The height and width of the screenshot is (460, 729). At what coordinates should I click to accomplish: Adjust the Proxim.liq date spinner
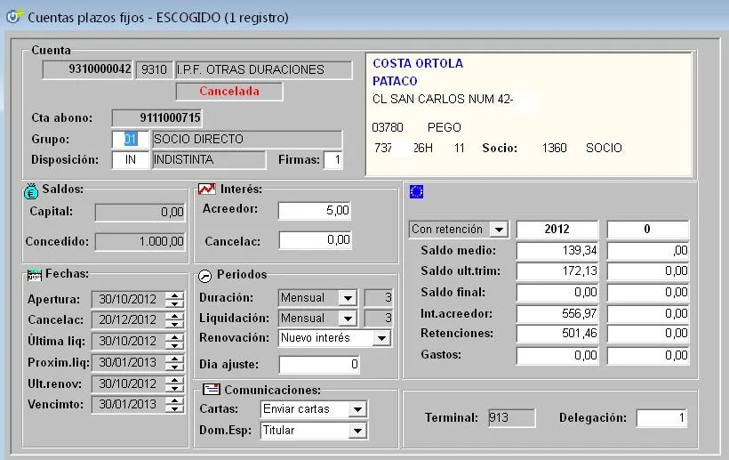click(175, 362)
